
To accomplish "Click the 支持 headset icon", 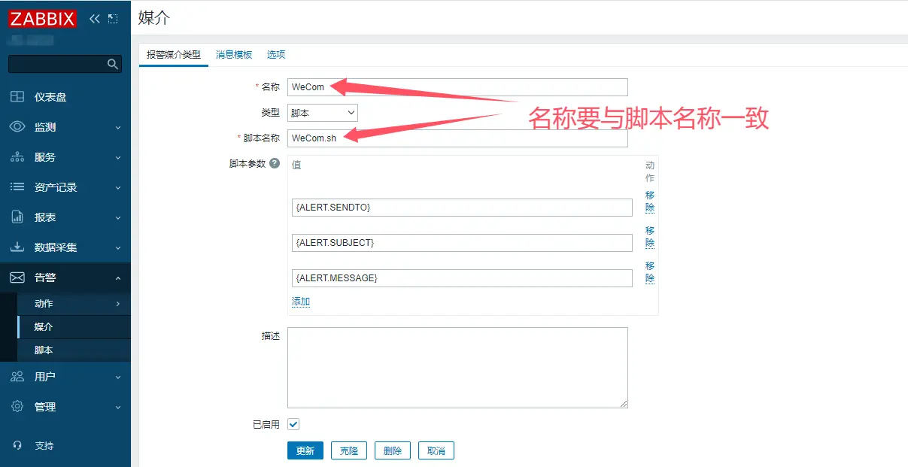I will 17,445.
